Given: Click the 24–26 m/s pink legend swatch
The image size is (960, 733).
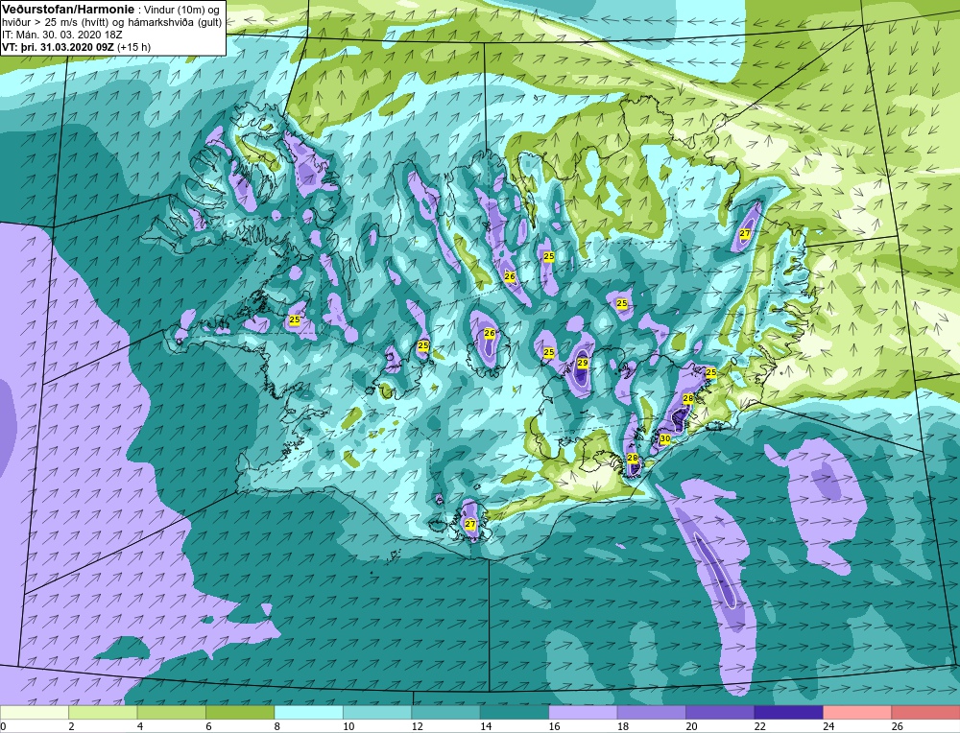Looking at the screenshot, I should tap(857, 712).
